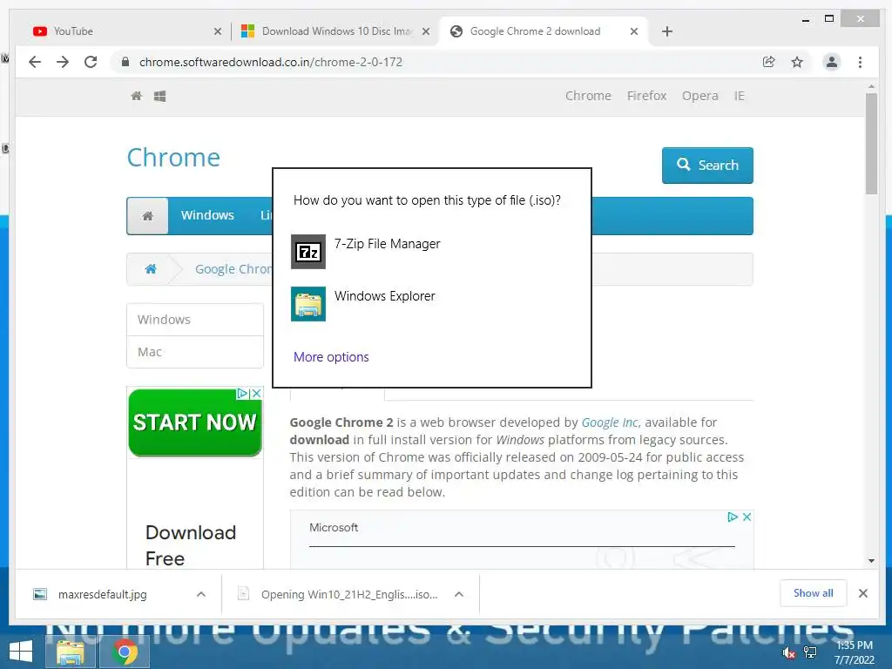Click the site top bar home icon

point(137,96)
